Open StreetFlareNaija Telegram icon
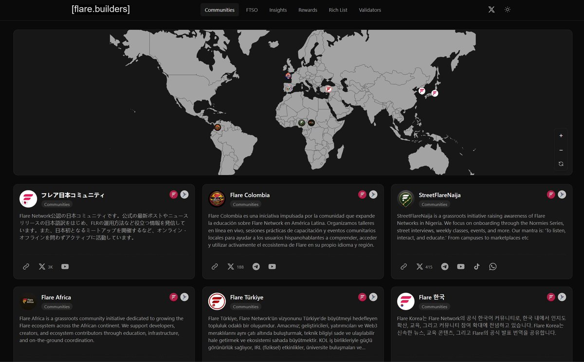 [445, 267]
